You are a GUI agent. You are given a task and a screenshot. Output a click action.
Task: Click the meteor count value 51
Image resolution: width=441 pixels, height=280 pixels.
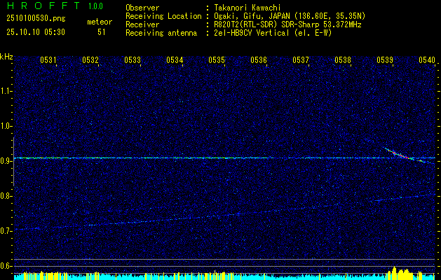pyautogui.click(x=102, y=31)
